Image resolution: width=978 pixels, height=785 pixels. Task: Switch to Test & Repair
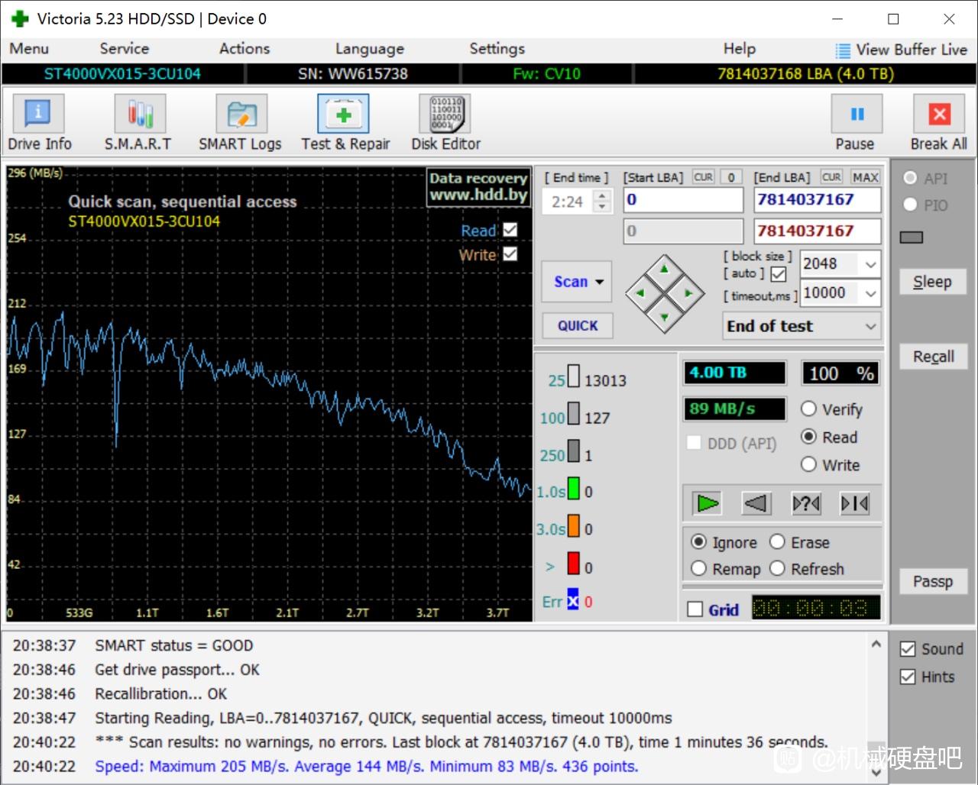pyautogui.click(x=344, y=115)
